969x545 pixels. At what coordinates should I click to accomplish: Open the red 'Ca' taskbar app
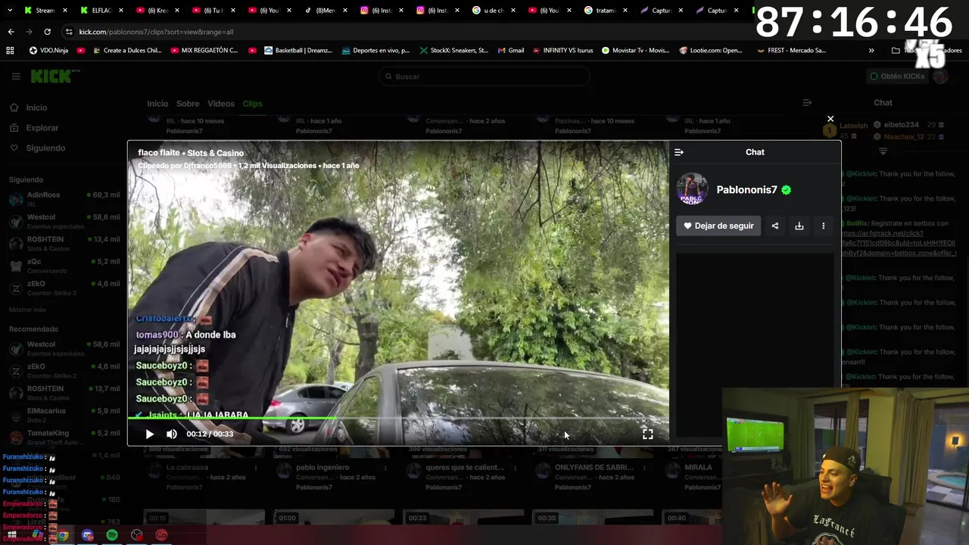click(x=161, y=535)
